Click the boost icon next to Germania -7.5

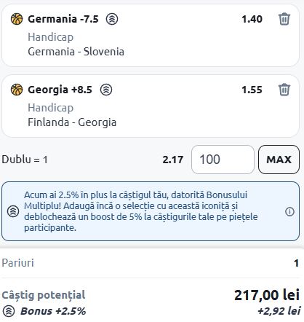pos(112,19)
